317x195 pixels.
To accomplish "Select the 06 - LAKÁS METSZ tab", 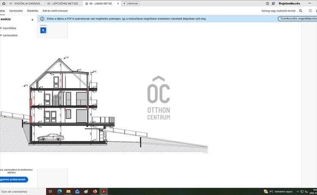I will (102, 3).
